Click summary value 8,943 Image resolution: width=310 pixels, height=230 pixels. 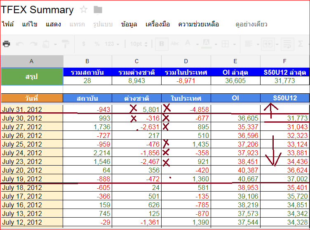point(136,81)
